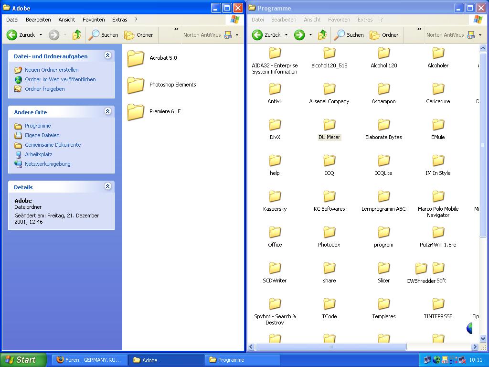Screen dimensions: 489x367
Task: Select the Putzi4Win 1.5-e folder
Action: tap(438, 237)
